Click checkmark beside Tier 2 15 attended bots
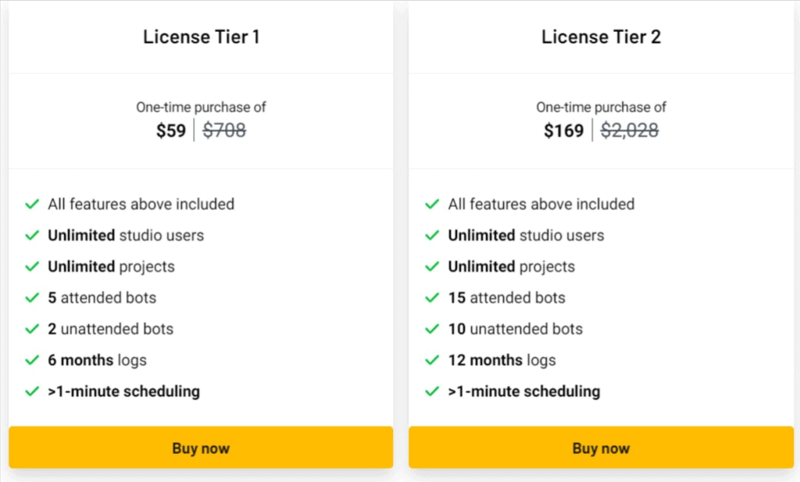 pyautogui.click(x=432, y=298)
